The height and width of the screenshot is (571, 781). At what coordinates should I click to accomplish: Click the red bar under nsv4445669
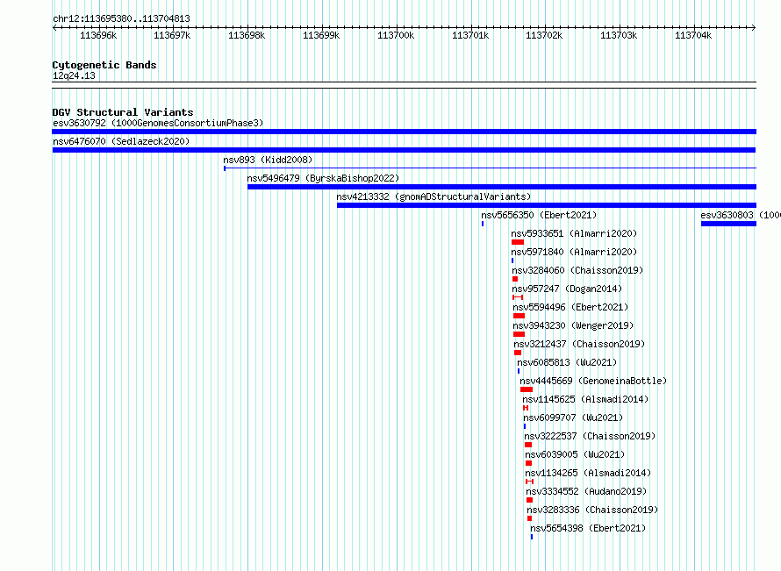click(x=527, y=389)
